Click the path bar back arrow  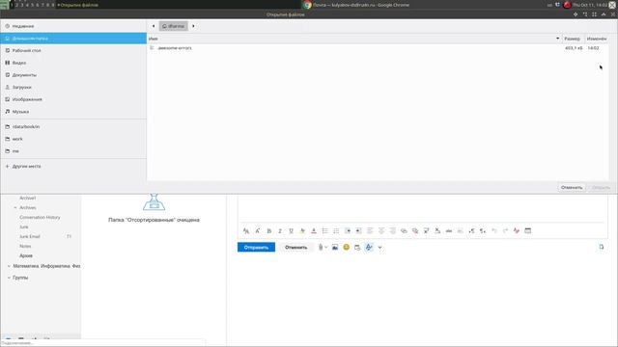click(154, 26)
